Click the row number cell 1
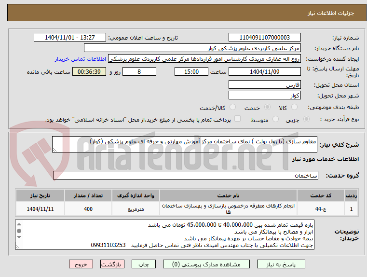 (351, 208)
